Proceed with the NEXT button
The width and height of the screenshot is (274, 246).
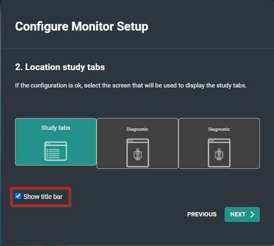click(x=242, y=214)
